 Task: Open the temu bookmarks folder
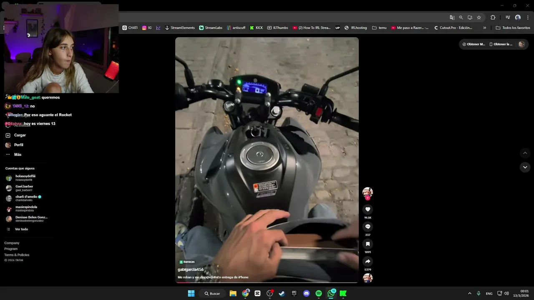point(379,28)
